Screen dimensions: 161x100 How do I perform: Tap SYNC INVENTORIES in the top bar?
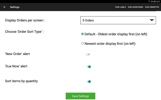(135, 7)
